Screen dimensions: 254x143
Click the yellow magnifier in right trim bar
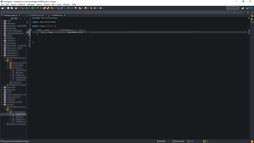point(252,16)
